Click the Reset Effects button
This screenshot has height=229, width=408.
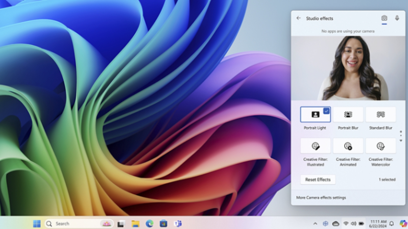[x=318, y=179]
